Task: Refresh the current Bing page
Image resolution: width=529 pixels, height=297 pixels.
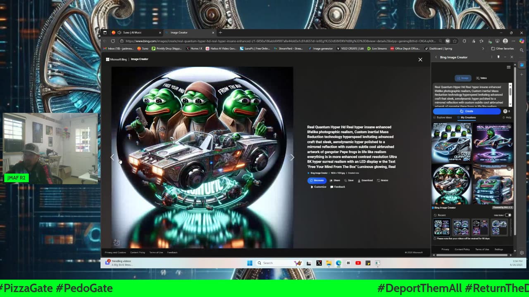Action: pos(112,41)
